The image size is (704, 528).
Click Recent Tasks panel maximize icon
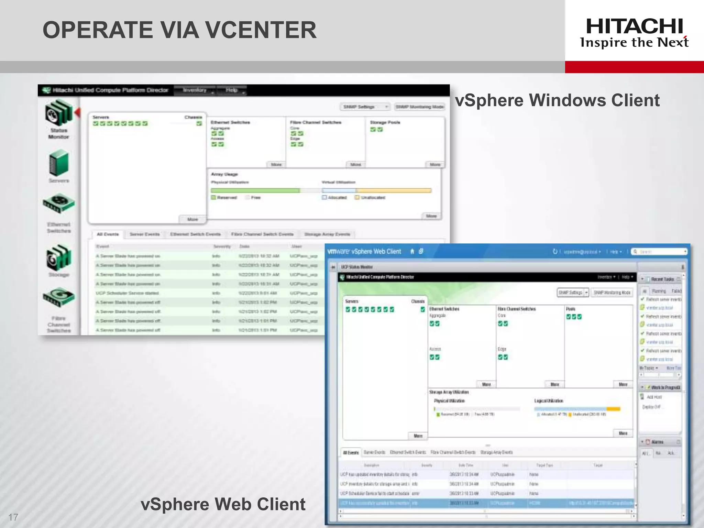pos(679,279)
